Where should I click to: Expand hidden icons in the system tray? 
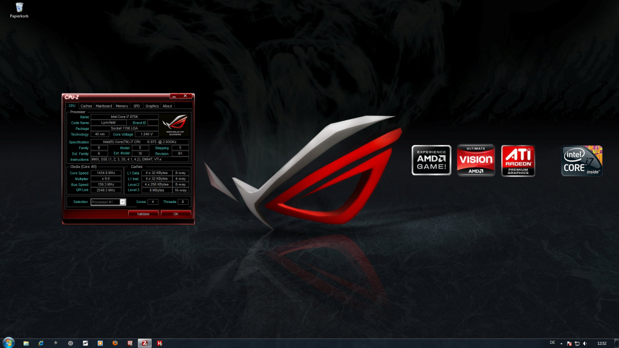pyautogui.click(x=562, y=343)
